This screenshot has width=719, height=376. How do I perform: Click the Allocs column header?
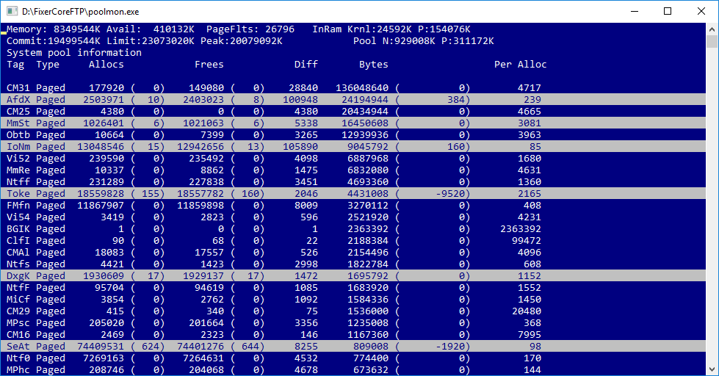106,64
